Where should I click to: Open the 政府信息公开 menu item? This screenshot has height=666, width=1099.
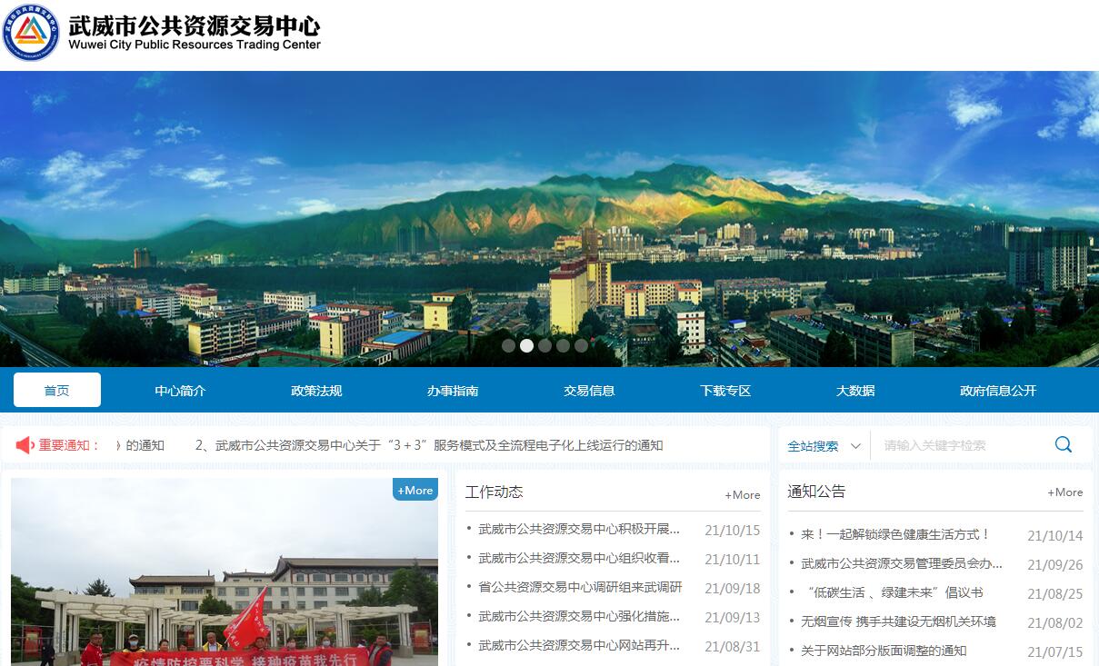pyautogui.click(x=997, y=391)
